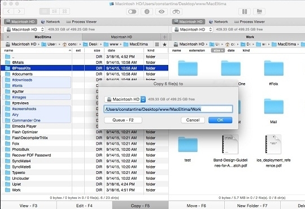Toggle the hidden files switch in toolbar
Screen dimensions: 305x209
pos(132,12)
